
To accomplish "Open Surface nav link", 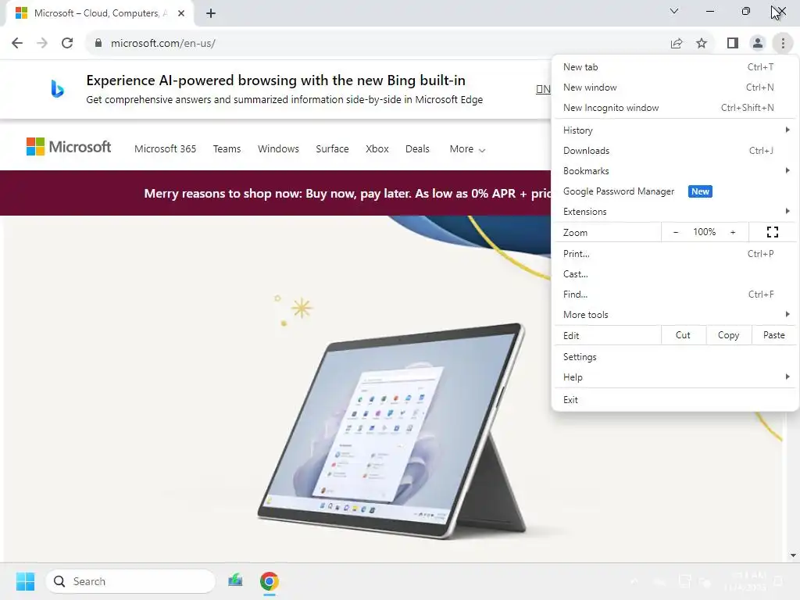I will point(332,148).
